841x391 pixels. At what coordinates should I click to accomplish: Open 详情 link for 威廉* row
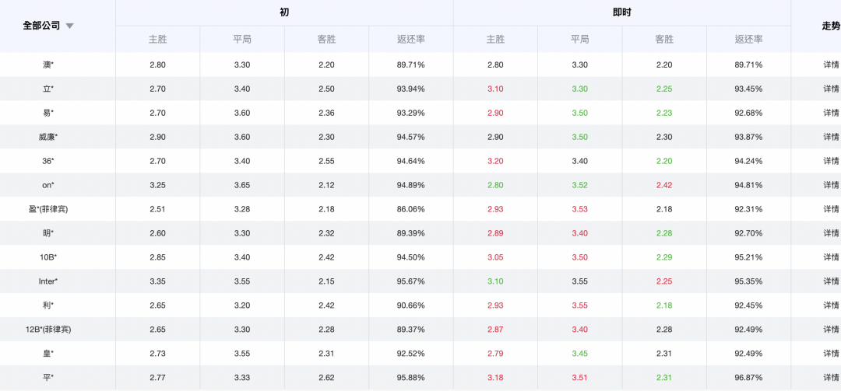coord(832,137)
